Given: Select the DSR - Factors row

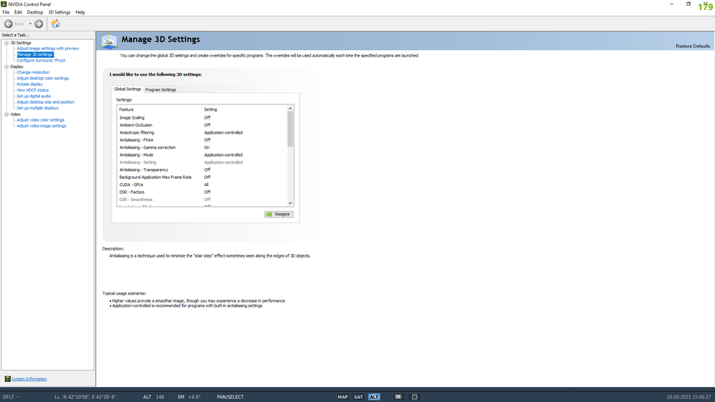Looking at the screenshot, I should point(202,192).
